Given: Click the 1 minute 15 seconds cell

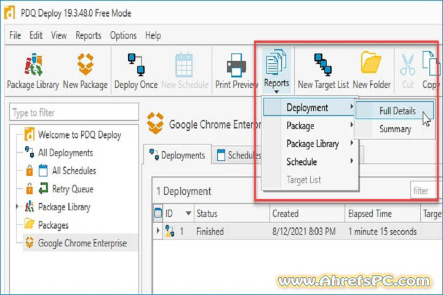Looking at the screenshot, I should tap(382, 232).
